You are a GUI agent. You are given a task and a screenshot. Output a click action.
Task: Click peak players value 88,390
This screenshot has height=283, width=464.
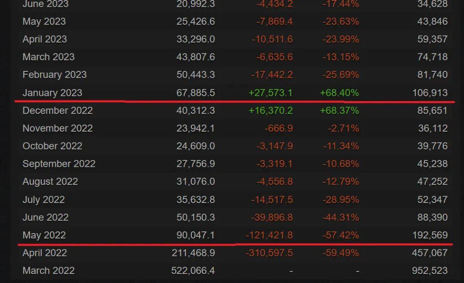pyautogui.click(x=432, y=218)
